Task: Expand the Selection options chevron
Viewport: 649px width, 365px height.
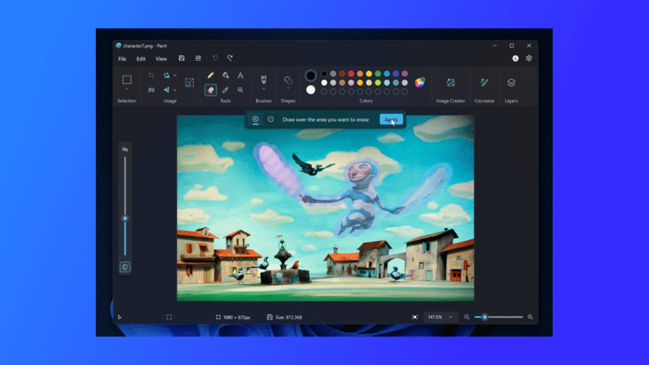Action: click(x=127, y=89)
